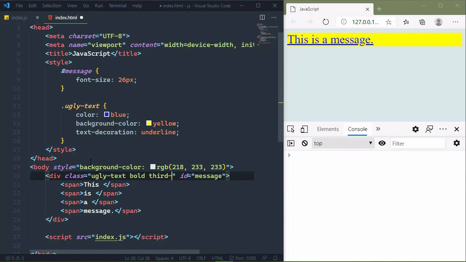Click the blue color swatch in CSS
The image size is (466, 262).
pos(107,114)
